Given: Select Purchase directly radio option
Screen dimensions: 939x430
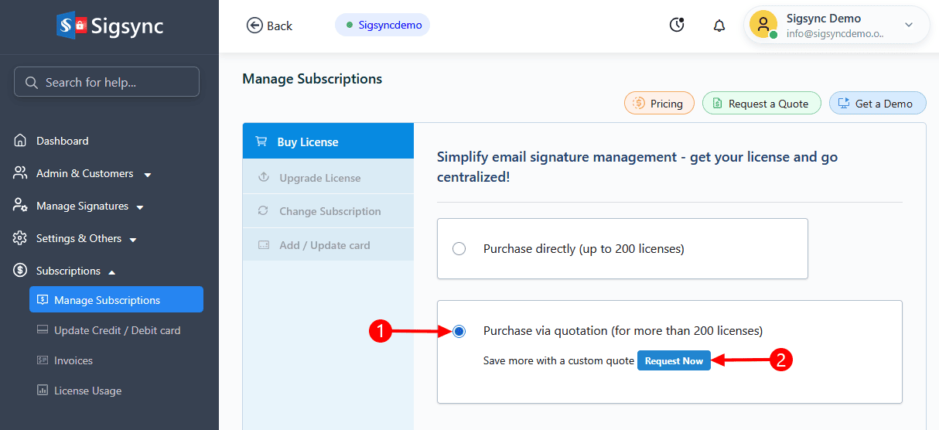Looking at the screenshot, I should [459, 249].
